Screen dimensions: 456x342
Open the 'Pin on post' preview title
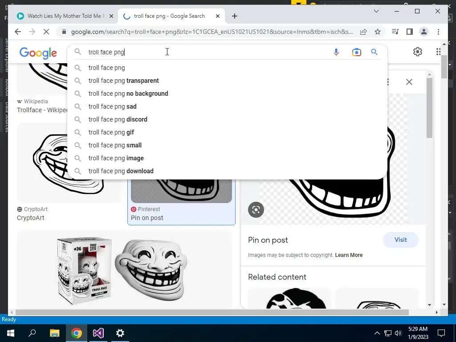(x=268, y=240)
